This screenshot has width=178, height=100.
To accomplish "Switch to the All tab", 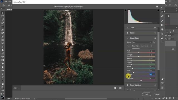I will click(151, 46).
